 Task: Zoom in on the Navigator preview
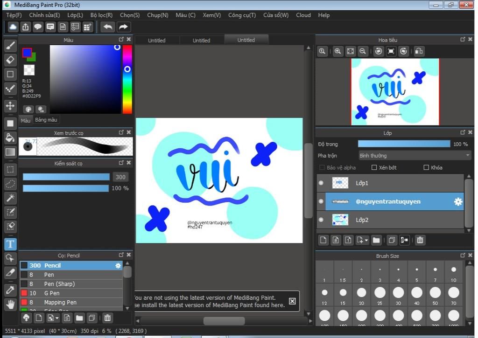pyautogui.click(x=337, y=51)
